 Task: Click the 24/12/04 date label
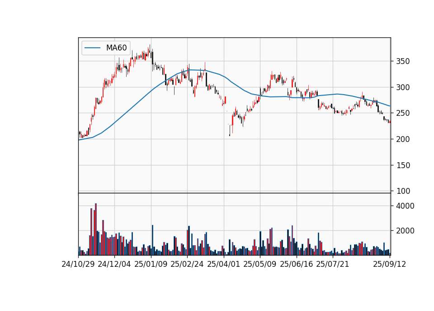coord(114,264)
